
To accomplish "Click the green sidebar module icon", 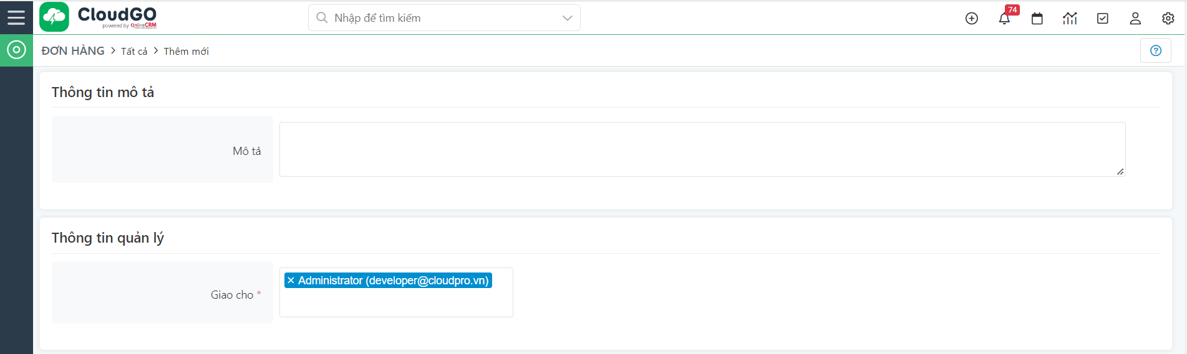I will tap(16, 50).
